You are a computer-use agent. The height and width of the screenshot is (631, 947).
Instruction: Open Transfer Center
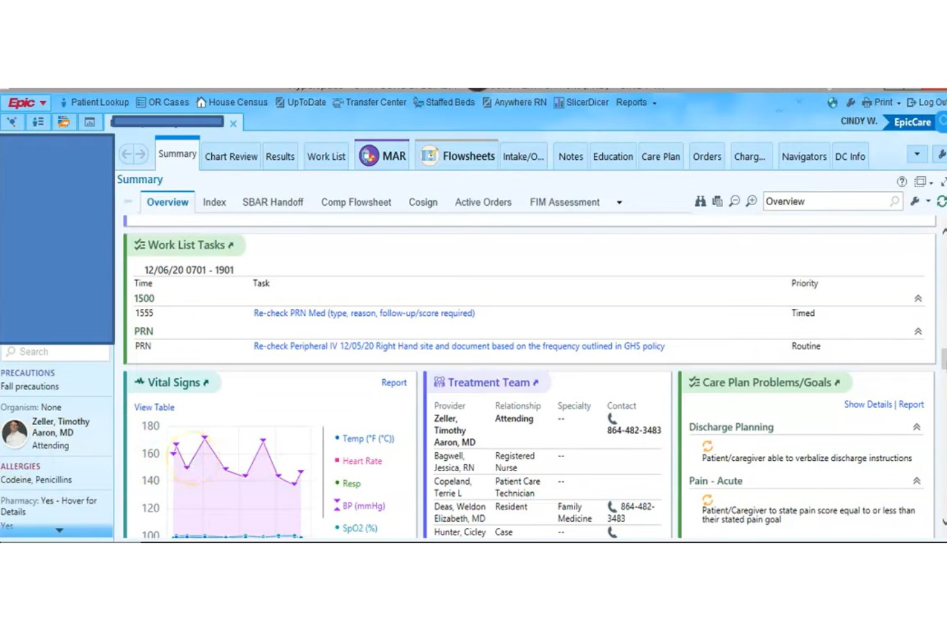369,102
